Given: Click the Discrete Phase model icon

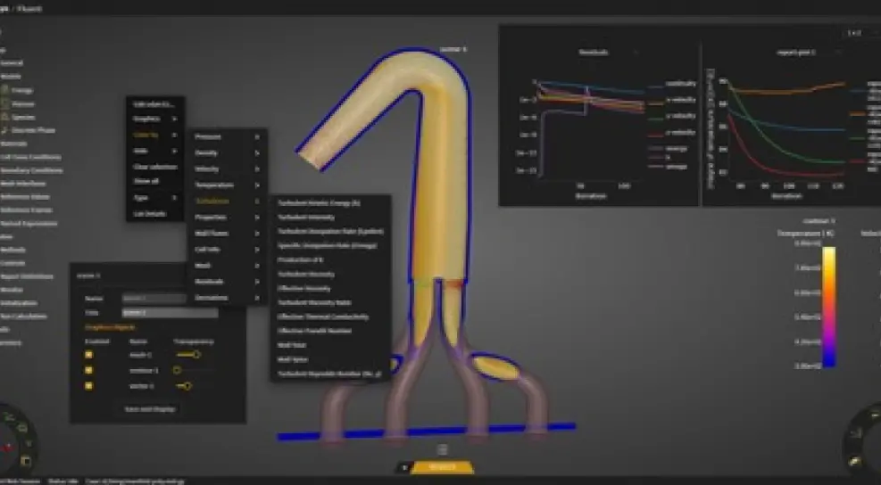Looking at the screenshot, I should 6,130.
